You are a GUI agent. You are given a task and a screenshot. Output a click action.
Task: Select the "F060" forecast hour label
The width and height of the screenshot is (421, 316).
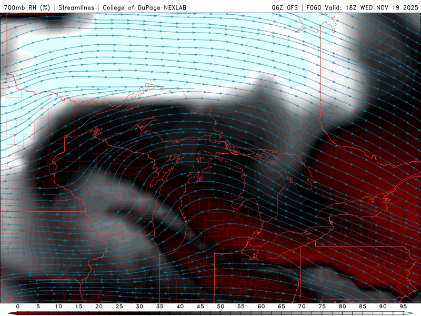point(314,7)
